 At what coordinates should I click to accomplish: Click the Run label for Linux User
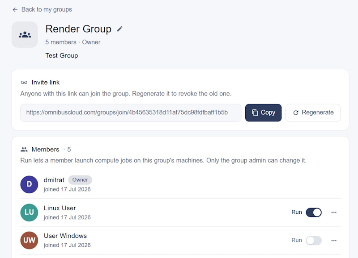coord(297,212)
